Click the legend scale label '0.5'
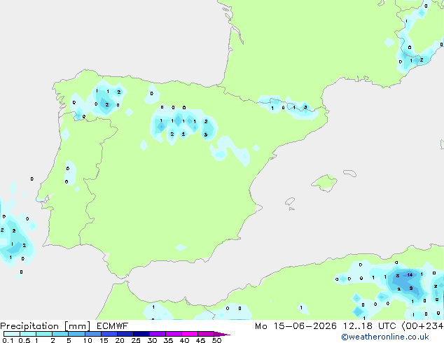Image resolution: width=444 pixels, height=343 pixels. coord(25,340)
